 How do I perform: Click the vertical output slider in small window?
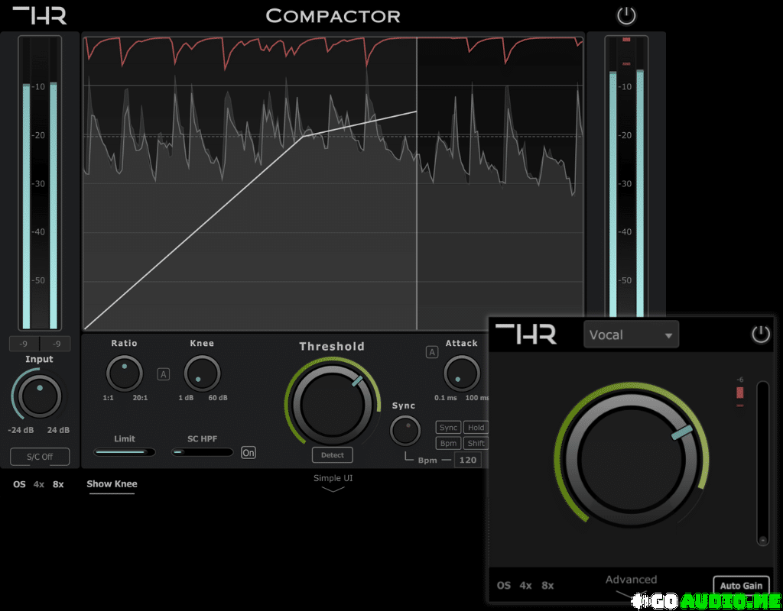[762, 464]
